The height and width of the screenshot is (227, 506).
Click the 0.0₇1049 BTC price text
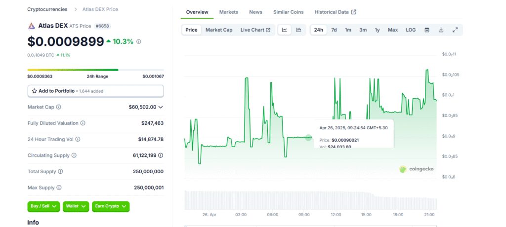coord(41,55)
